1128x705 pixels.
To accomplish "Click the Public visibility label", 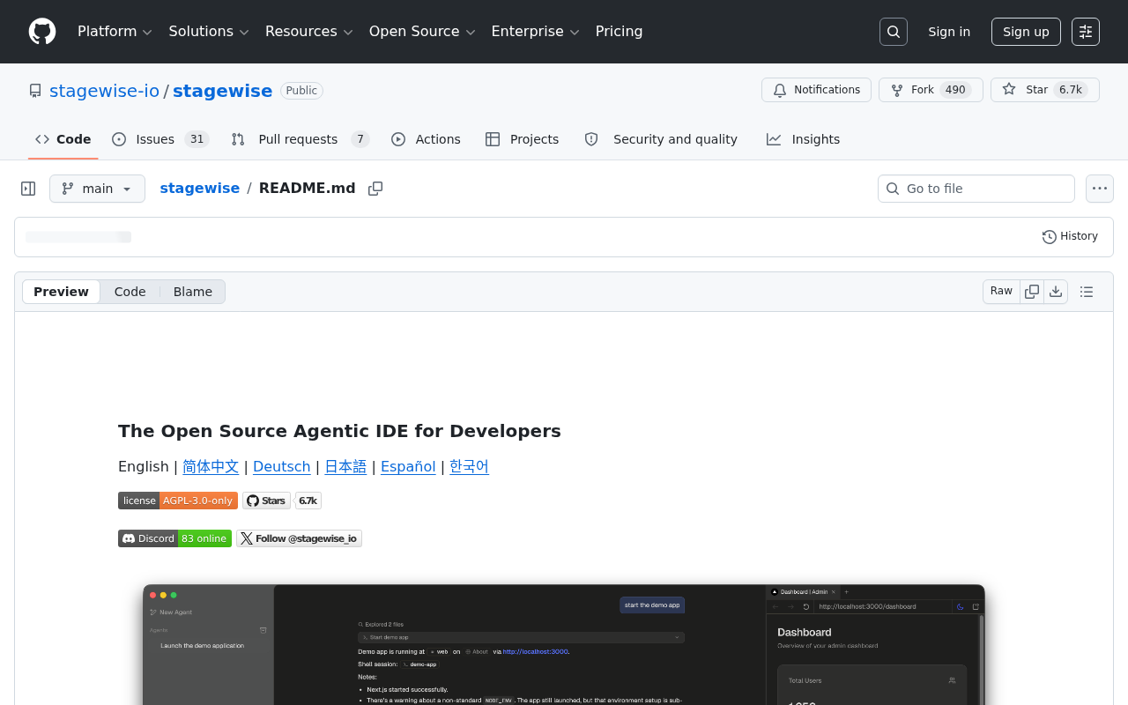I will pyautogui.click(x=301, y=91).
